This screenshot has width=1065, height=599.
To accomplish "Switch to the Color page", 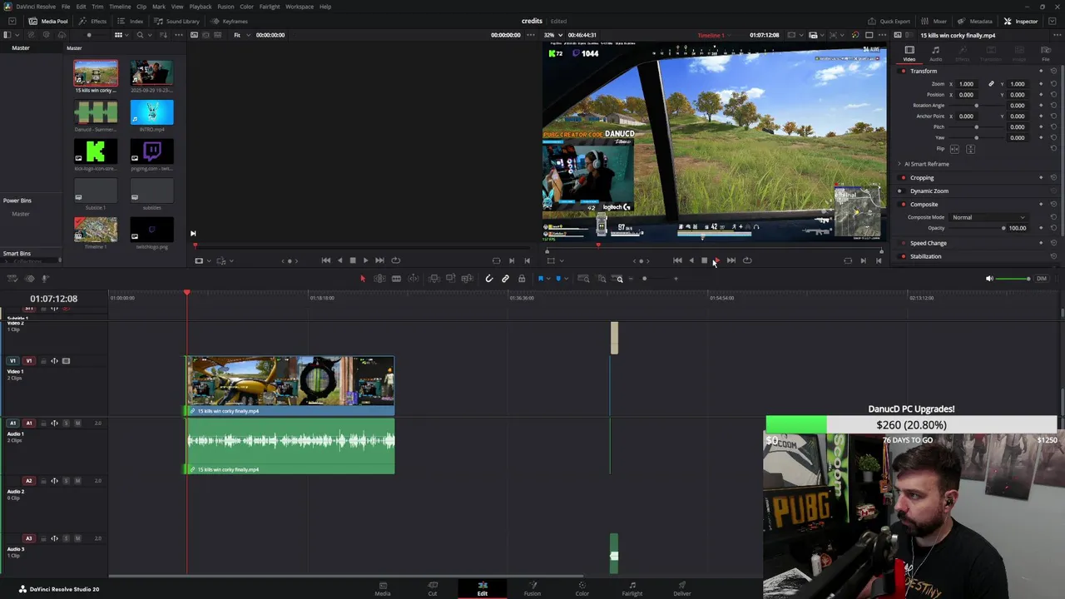I will (582, 588).
